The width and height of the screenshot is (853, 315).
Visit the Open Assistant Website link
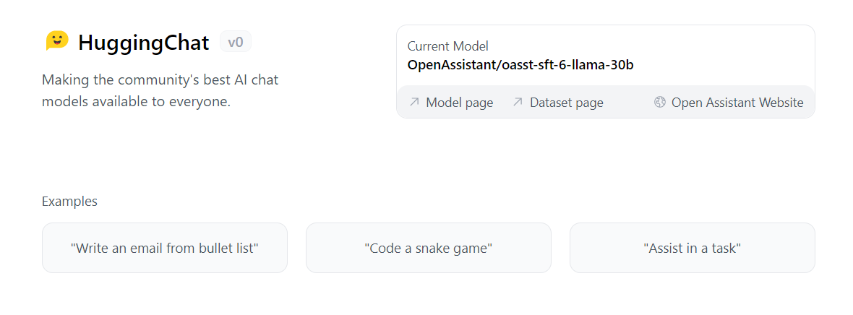[737, 103]
